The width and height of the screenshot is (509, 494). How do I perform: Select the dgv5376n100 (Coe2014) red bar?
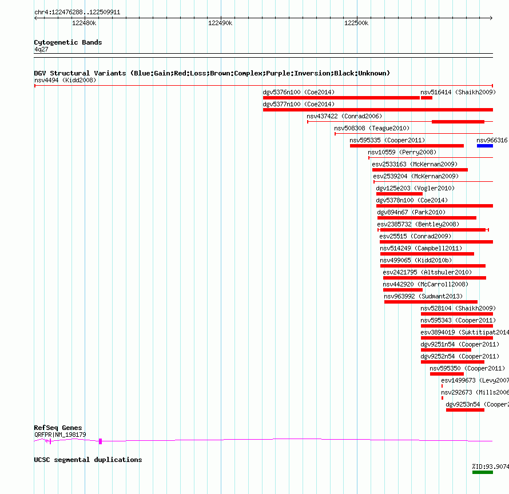tap(341, 98)
